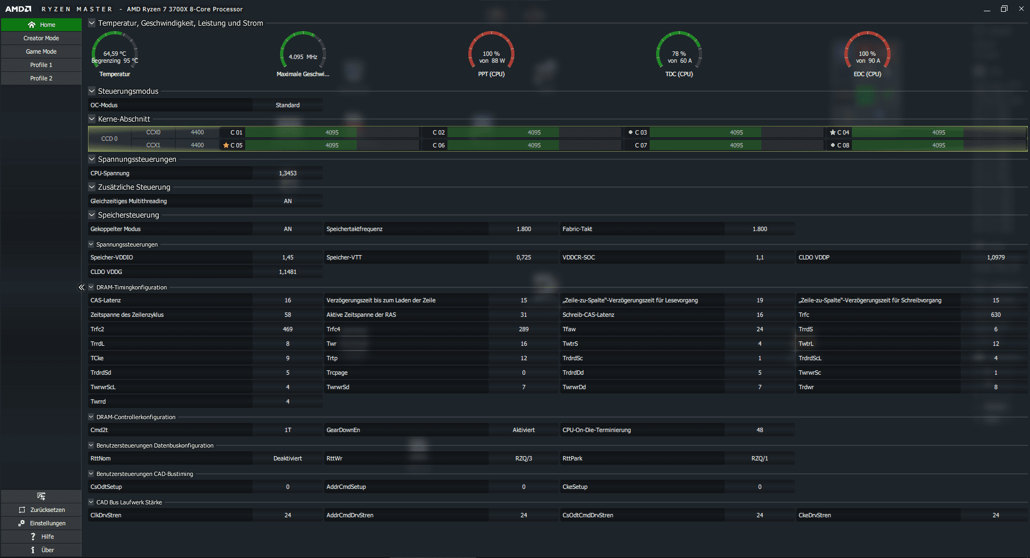Click core C 01 frequency bar
Image resolution: width=1030 pixels, height=558 pixels.
click(332, 132)
